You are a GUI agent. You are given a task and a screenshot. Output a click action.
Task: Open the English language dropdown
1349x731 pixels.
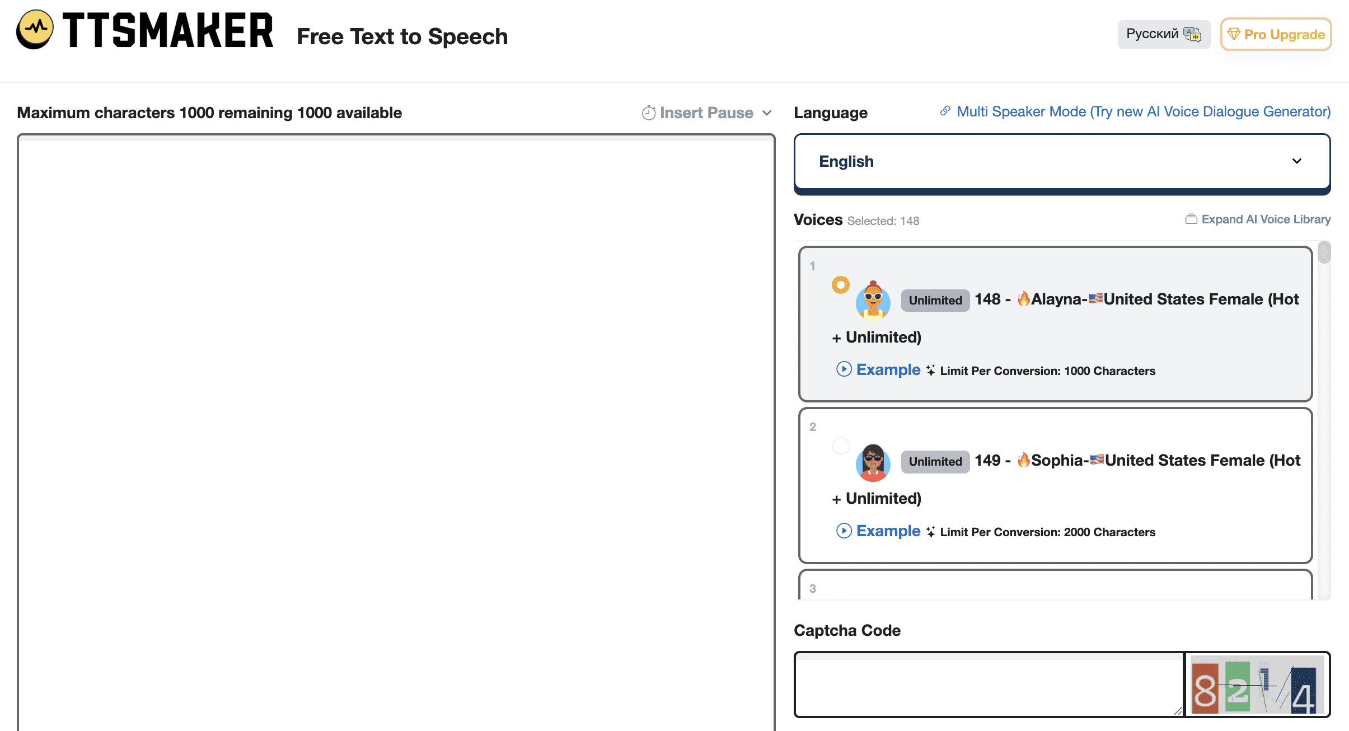coord(1062,162)
